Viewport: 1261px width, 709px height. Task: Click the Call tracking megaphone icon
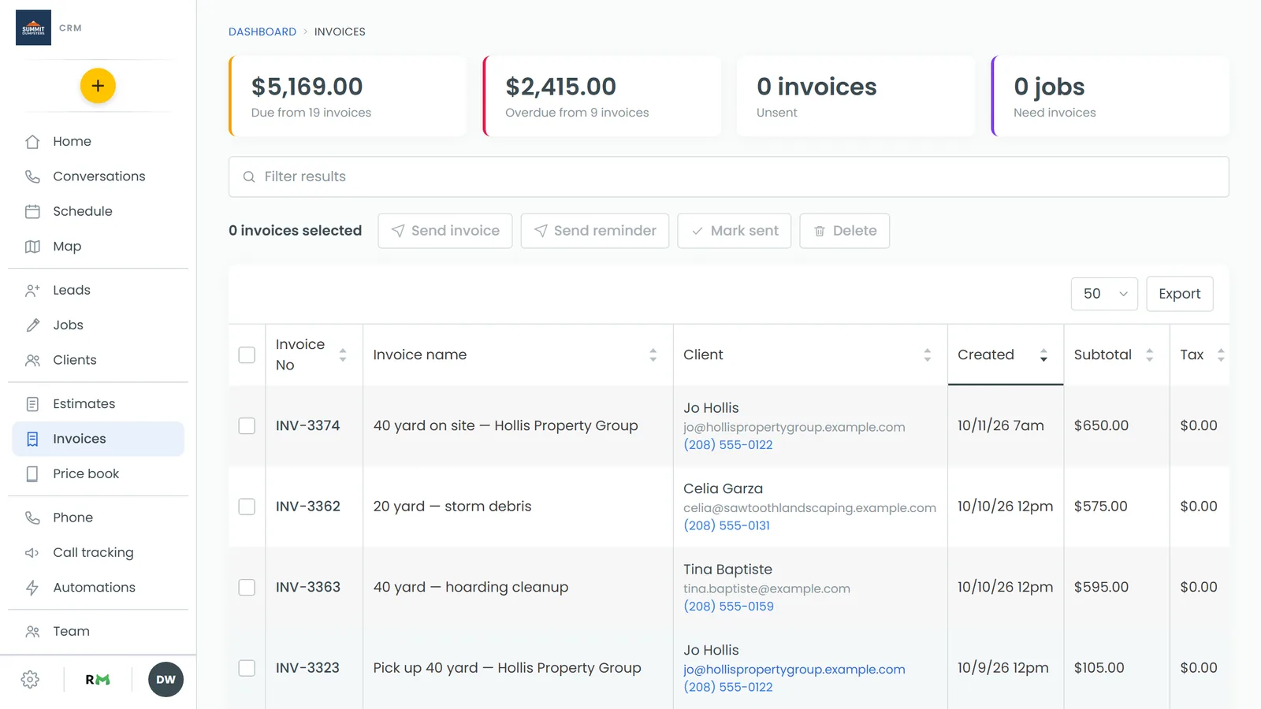[x=32, y=553]
